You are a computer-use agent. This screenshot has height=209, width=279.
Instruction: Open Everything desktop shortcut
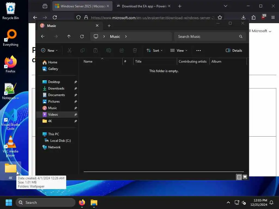11,38
